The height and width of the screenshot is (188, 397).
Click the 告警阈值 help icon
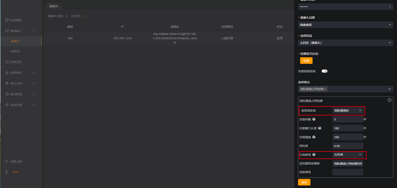[314, 137]
